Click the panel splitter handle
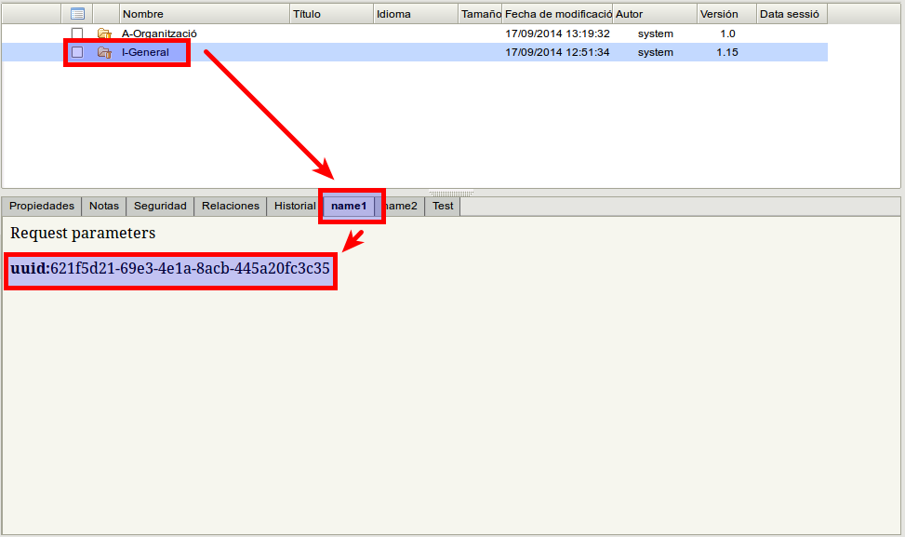 pos(451,193)
